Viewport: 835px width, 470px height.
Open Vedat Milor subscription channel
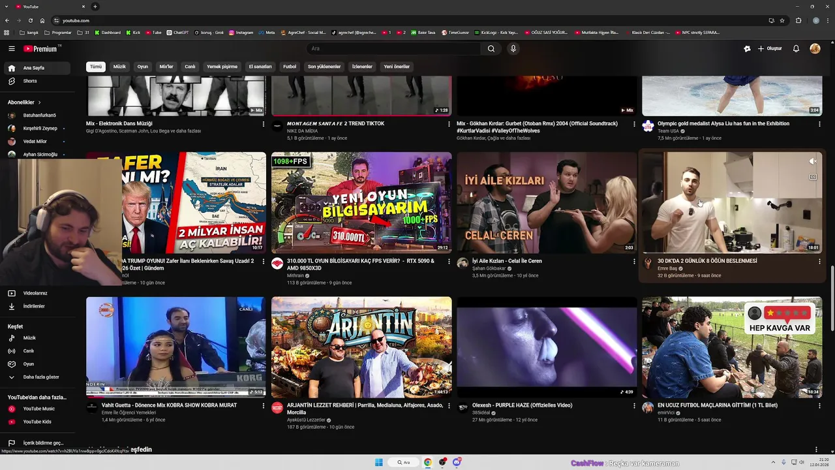(37, 142)
